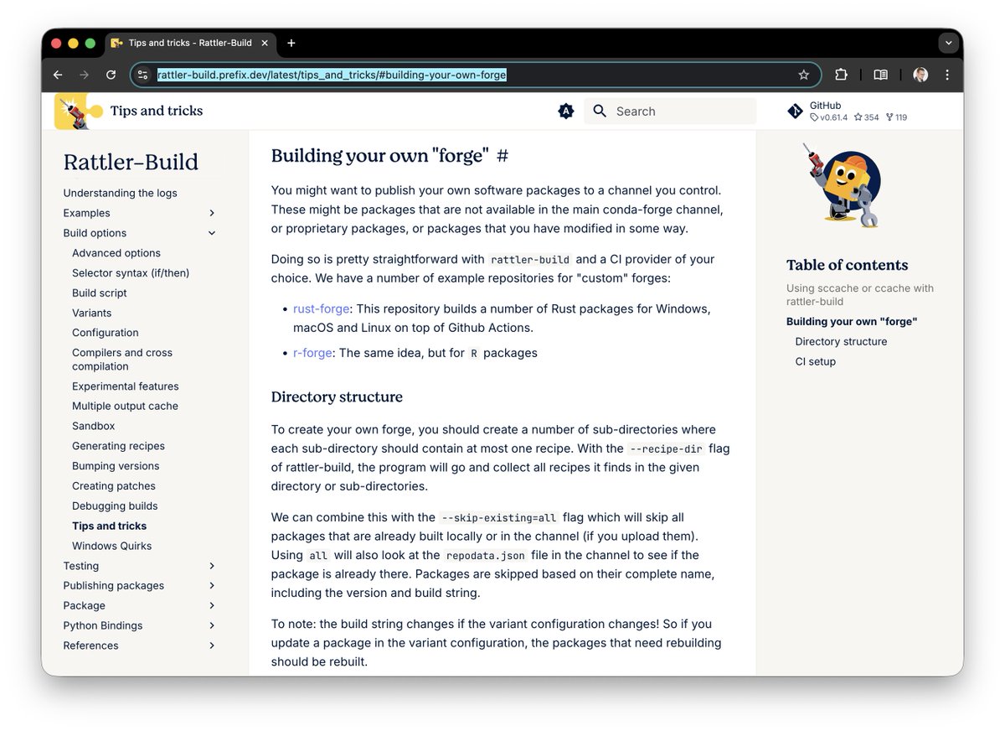Screen dimensions: 1005x731
Task: Open Experimental features page
Action: click(x=126, y=386)
